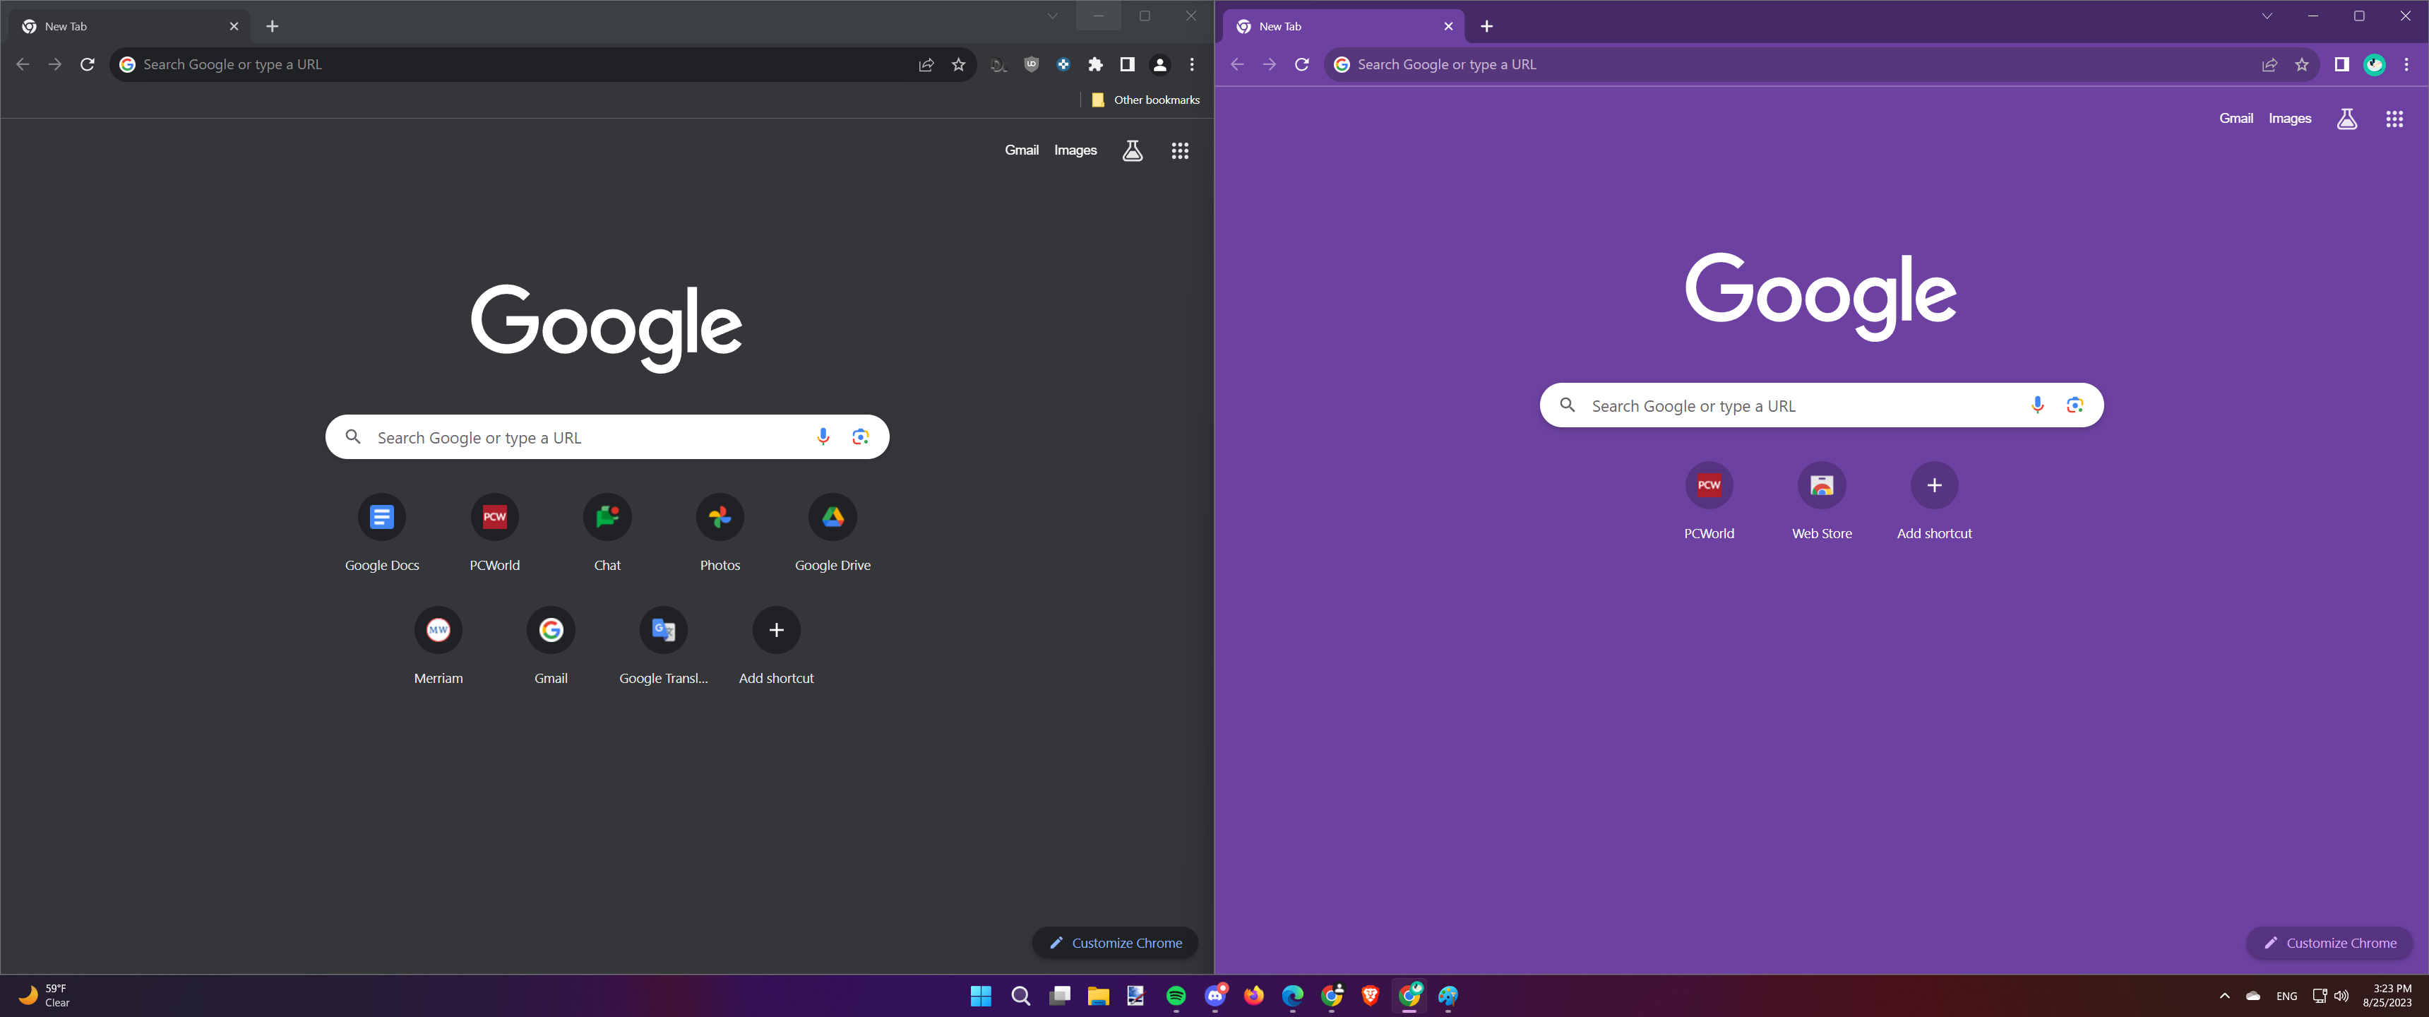This screenshot has width=2429, height=1017.
Task: Start voice search in purple window
Action: pos(2038,405)
